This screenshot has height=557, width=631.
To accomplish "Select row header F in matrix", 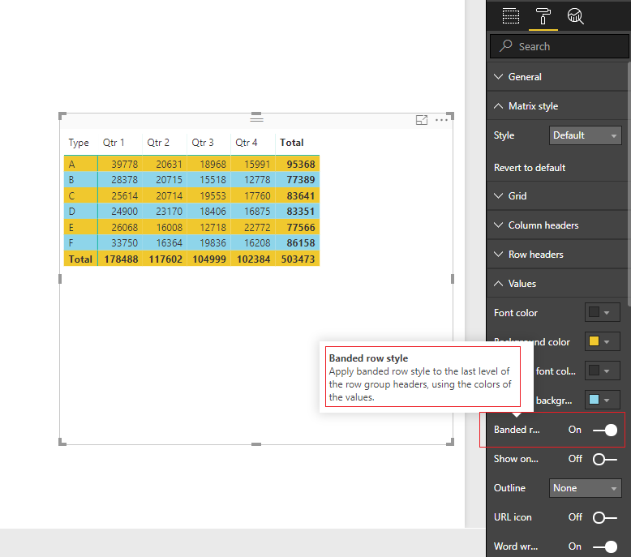I will click(80, 243).
